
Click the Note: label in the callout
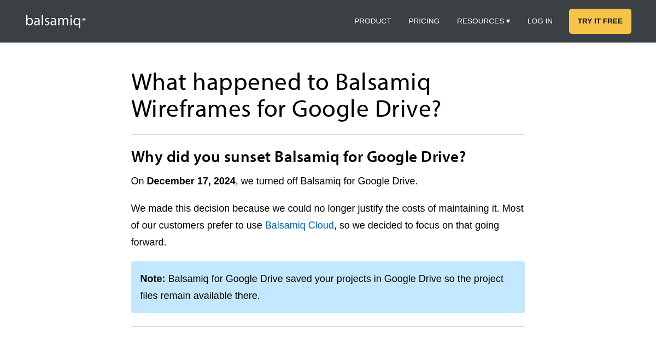coord(152,278)
